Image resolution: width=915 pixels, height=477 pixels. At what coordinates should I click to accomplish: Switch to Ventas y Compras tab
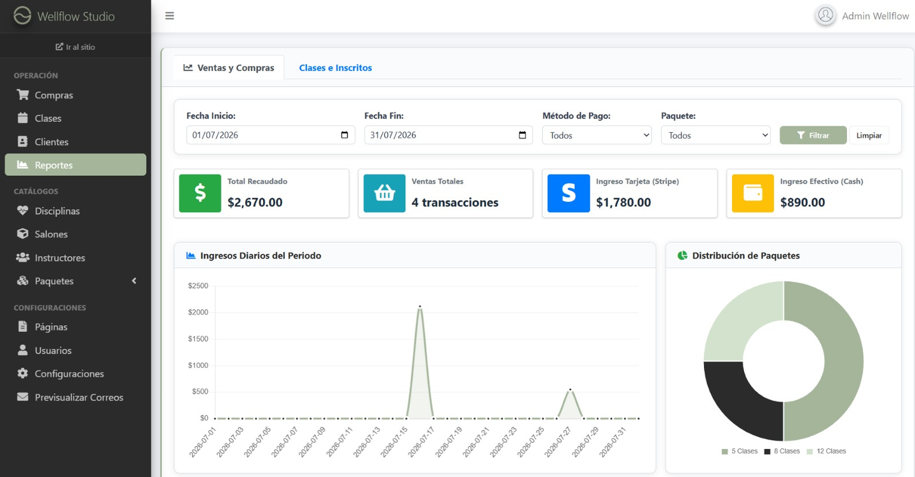pyautogui.click(x=229, y=67)
